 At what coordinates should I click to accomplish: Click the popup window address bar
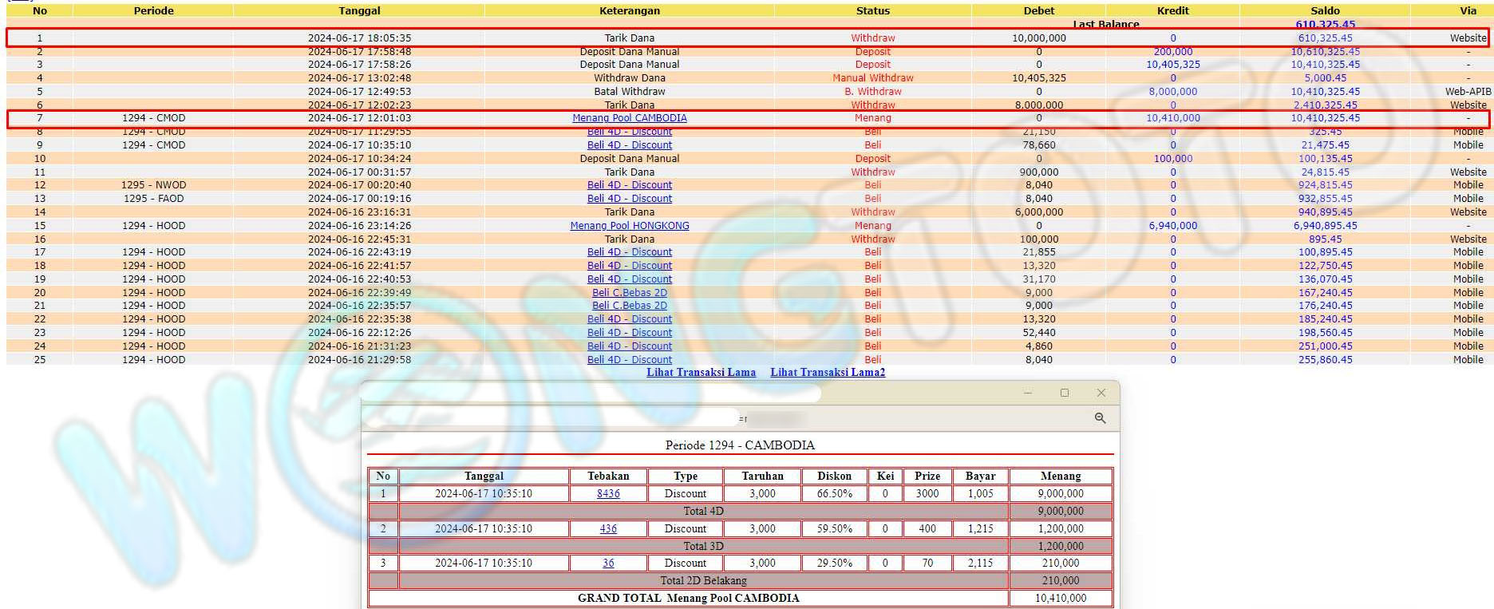click(551, 418)
